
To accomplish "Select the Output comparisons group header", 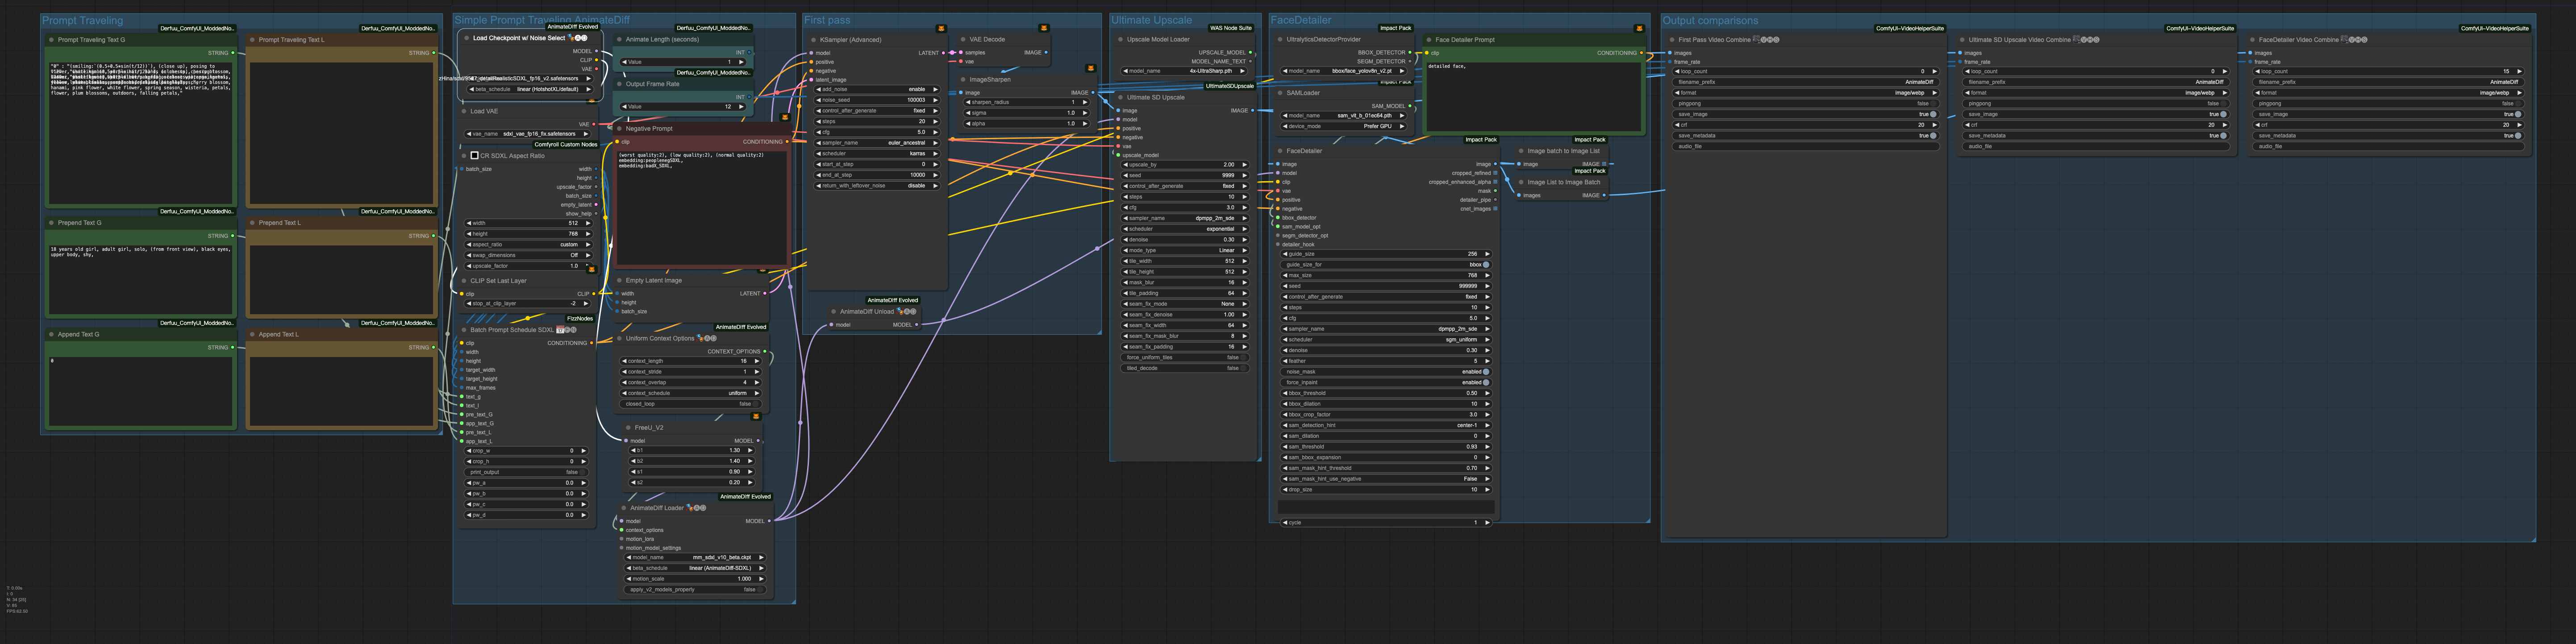I will [x=1709, y=20].
